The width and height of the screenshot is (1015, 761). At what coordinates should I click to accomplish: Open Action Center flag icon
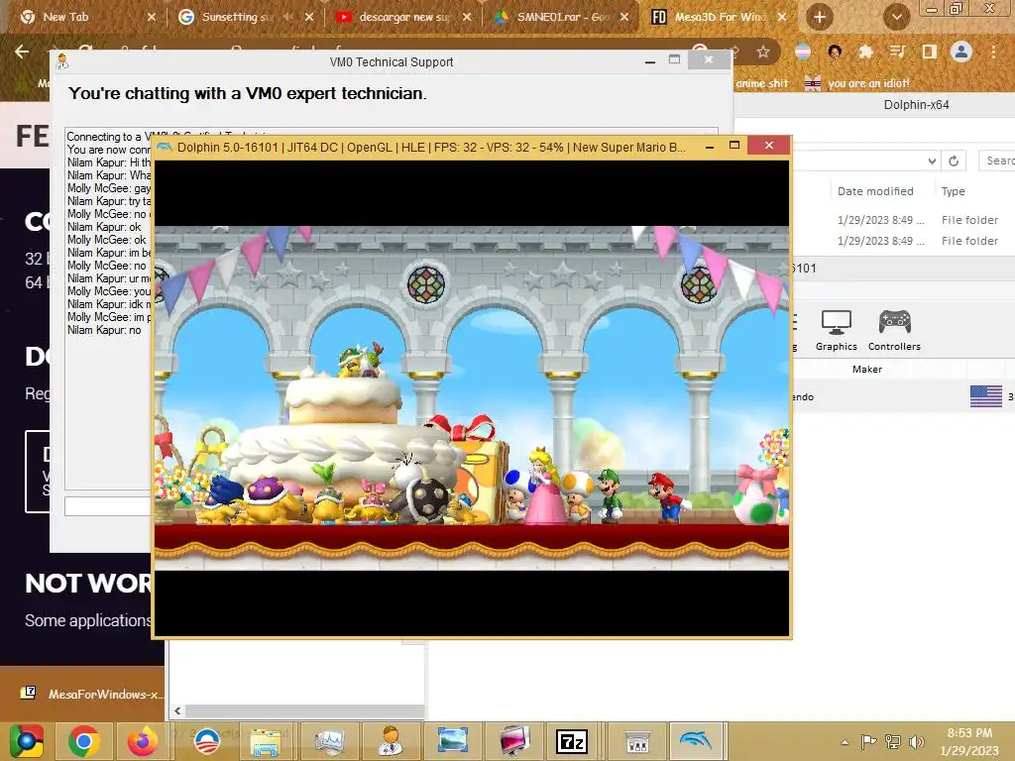point(868,741)
